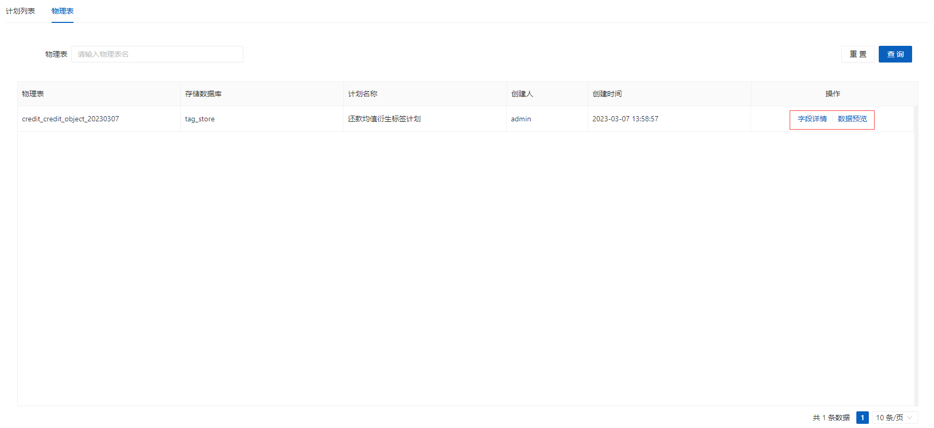Open 字段详情 for credit_credit_object_20230307
Viewport: 934px width, 428px height.
[812, 119]
